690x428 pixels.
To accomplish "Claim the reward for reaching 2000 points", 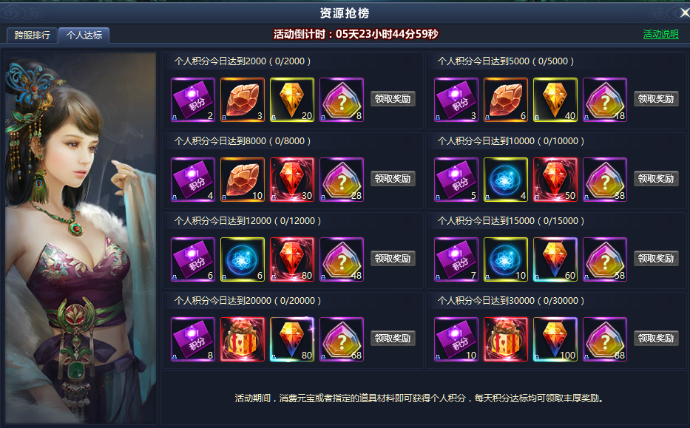I will pos(393,98).
